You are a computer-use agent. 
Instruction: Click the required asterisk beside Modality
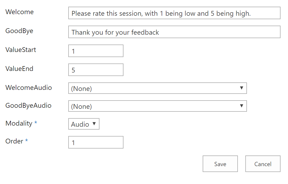[x=36, y=123]
